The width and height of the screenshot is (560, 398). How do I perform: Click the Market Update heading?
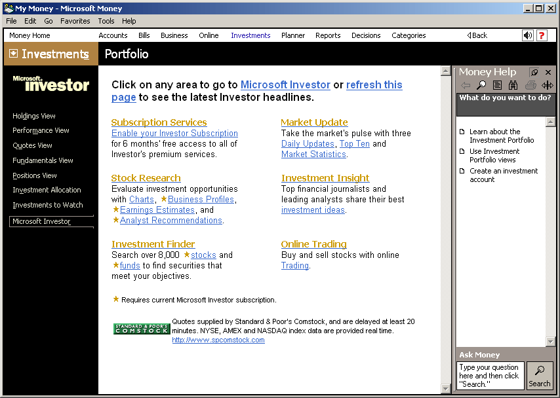314,122
